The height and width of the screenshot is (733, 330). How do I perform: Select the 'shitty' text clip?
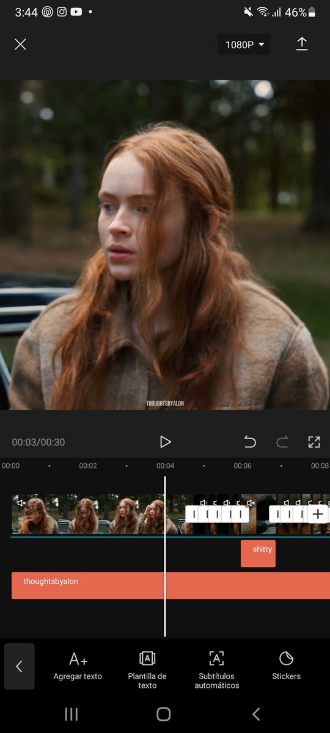tap(258, 553)
